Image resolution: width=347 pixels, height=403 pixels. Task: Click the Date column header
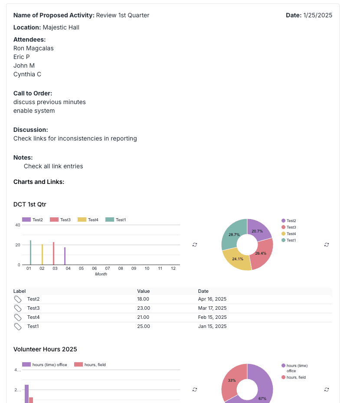coord(203,291)
